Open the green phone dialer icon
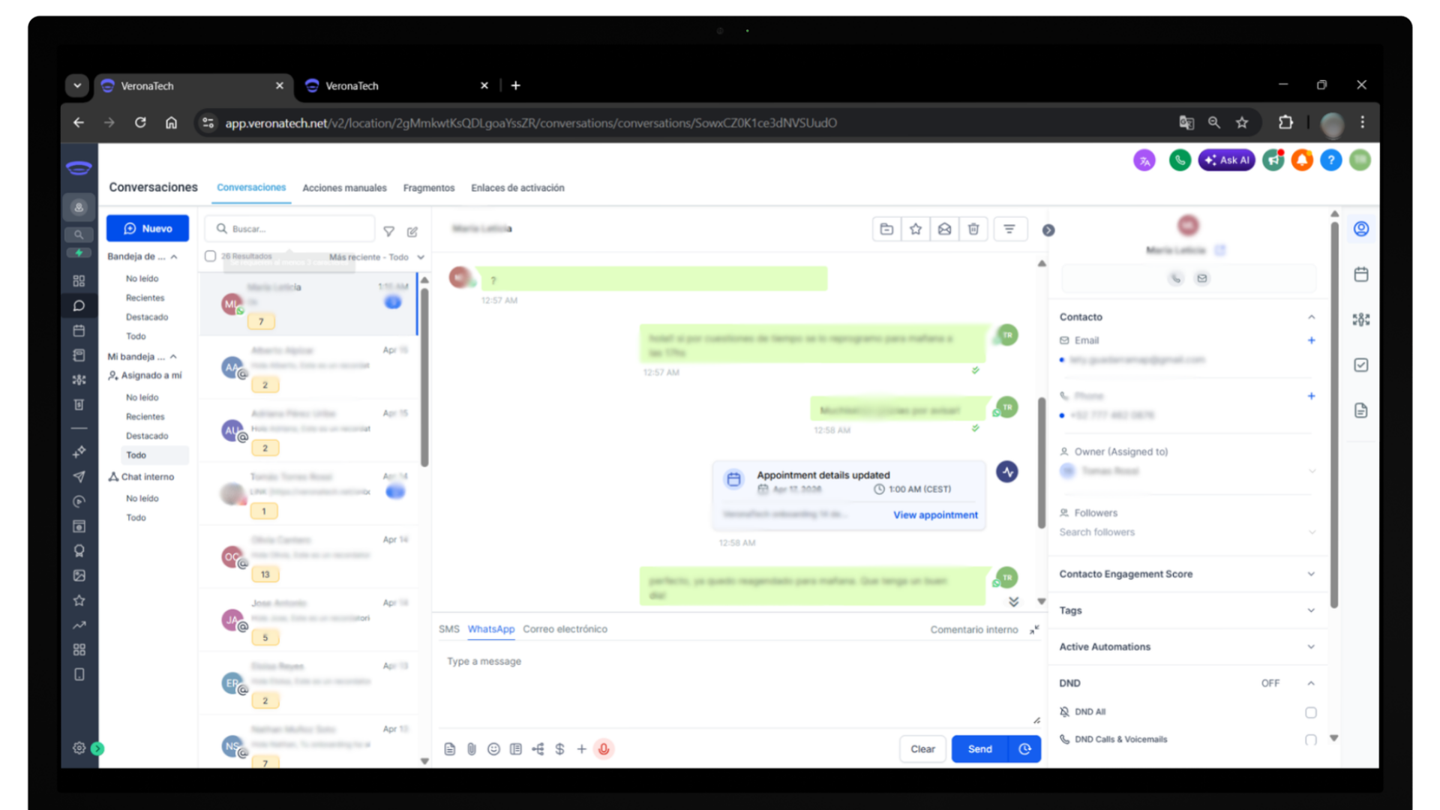This screenshot has height=810, width=1440. 1180,160
